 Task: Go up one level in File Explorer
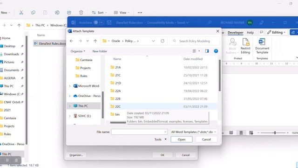pos(19,25)
